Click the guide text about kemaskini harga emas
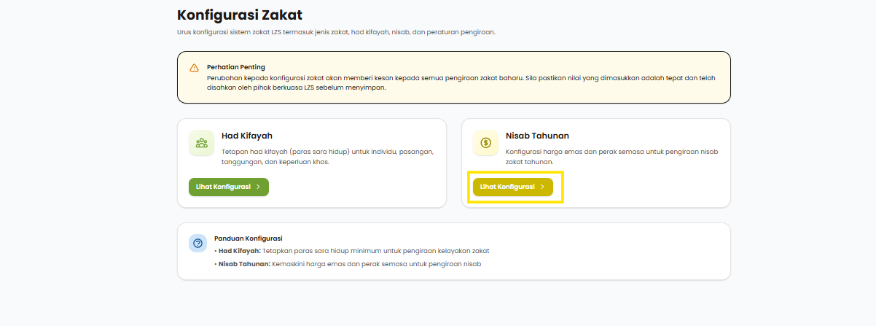The width and height of the screenshot is (876, 326). coord(377,264)
